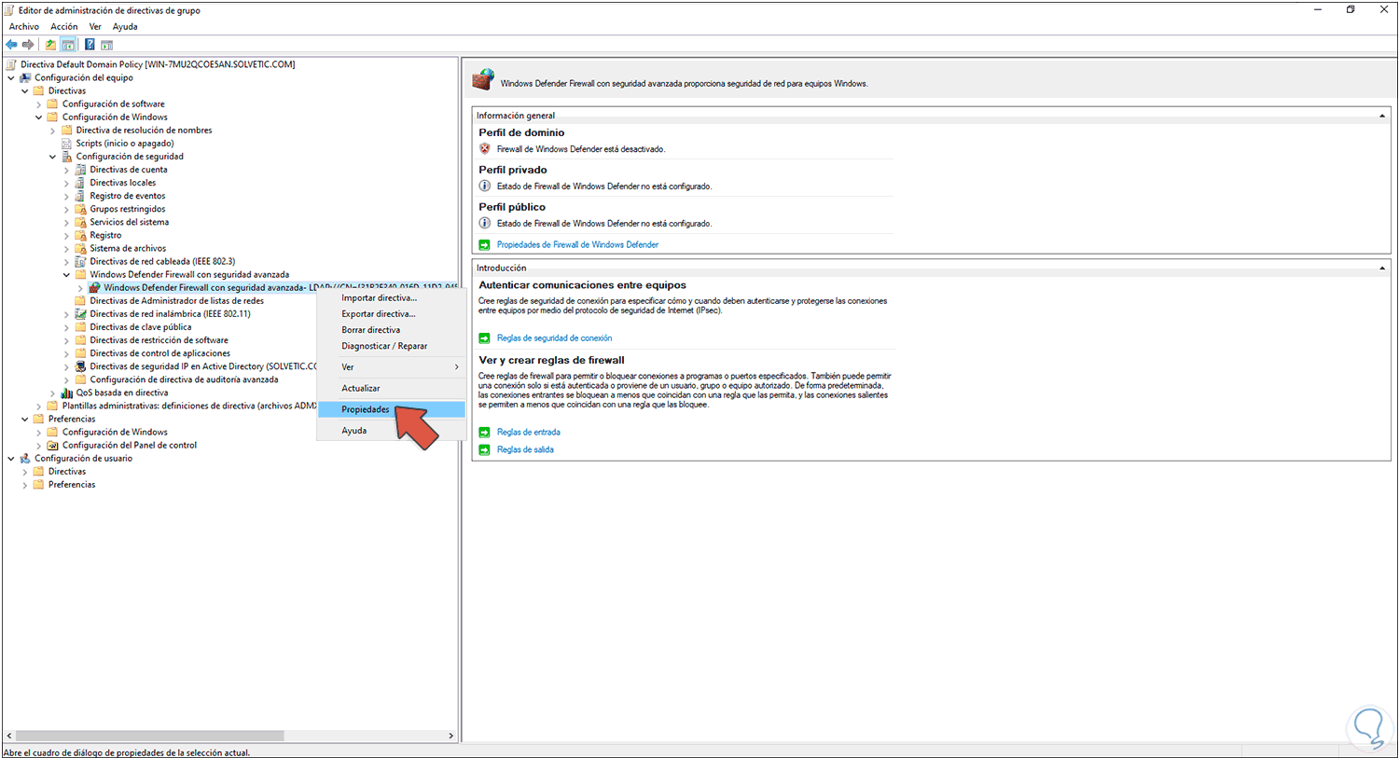This screenshot has width=1399, height=758.
Task: Click the Configuración del Panel de control icon
Action: [x=53, y=445]
